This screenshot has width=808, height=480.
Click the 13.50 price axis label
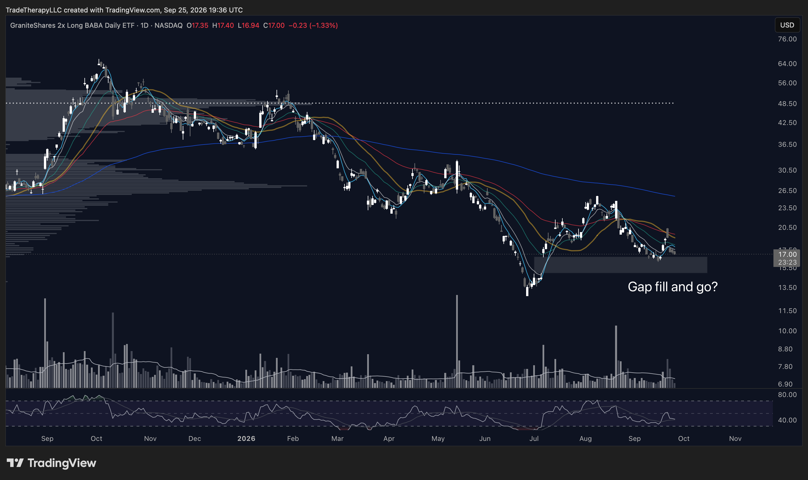pyautogui.click(x=787, y=288)
